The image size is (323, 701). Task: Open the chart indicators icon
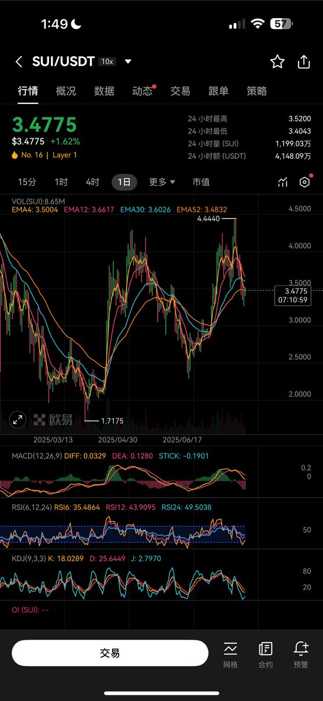point(283,182)
